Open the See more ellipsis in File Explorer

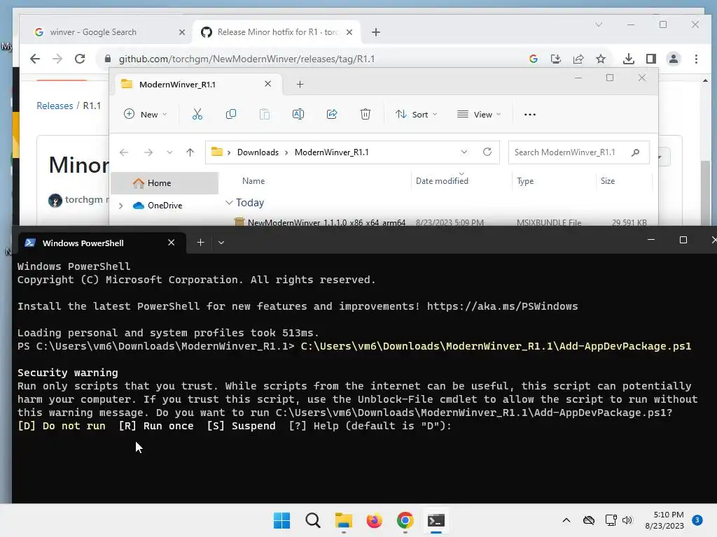(x=530, y=115)
